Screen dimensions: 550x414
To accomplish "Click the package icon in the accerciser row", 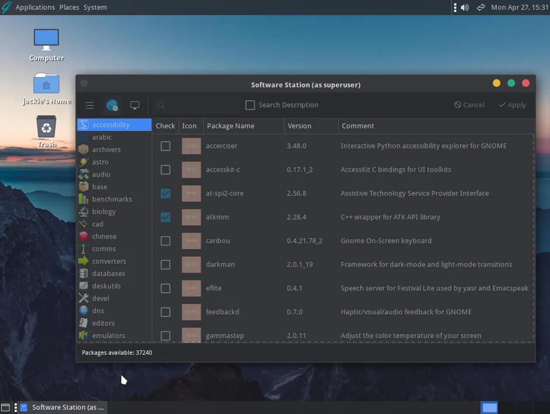I will click(191, 146).
